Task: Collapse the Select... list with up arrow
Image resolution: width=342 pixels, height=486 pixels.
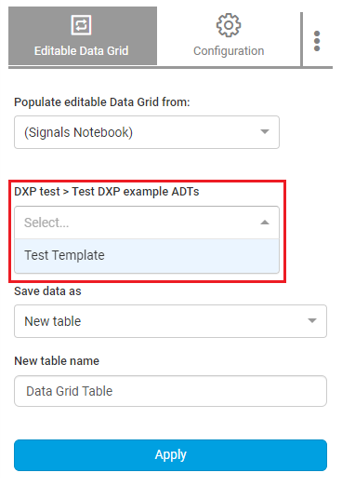Action: [x=265, y=223]
